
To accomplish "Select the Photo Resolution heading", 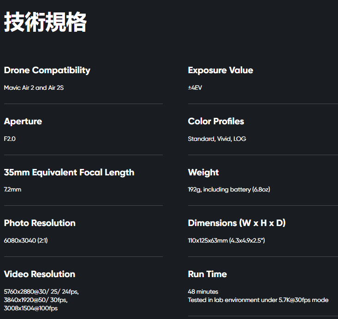I will click(40, 223).
